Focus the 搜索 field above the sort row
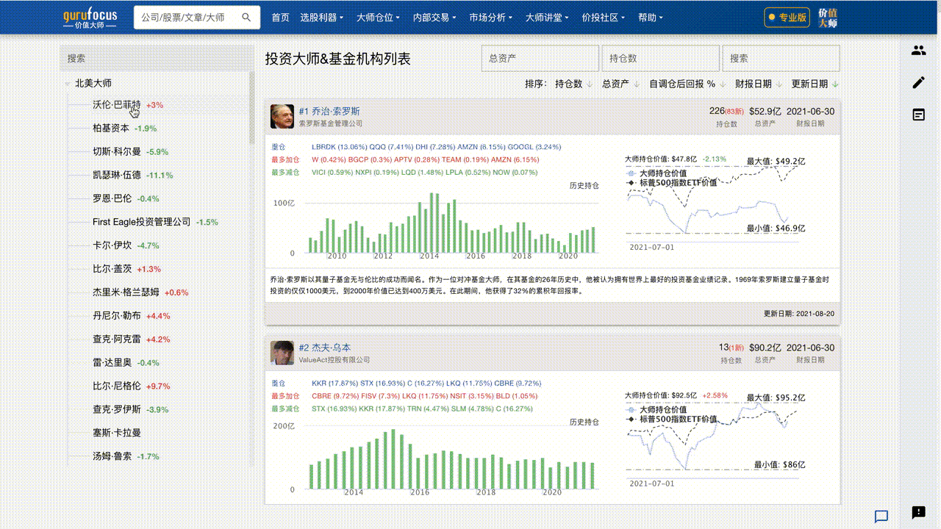This screenshot has height=529, width=941. point(781,58)
